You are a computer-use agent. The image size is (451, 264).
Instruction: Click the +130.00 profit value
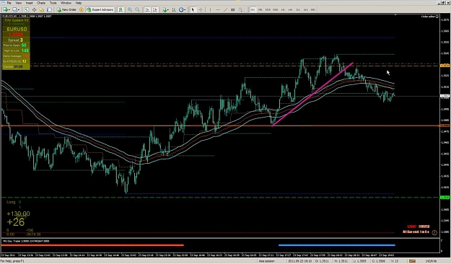(18, 214)
